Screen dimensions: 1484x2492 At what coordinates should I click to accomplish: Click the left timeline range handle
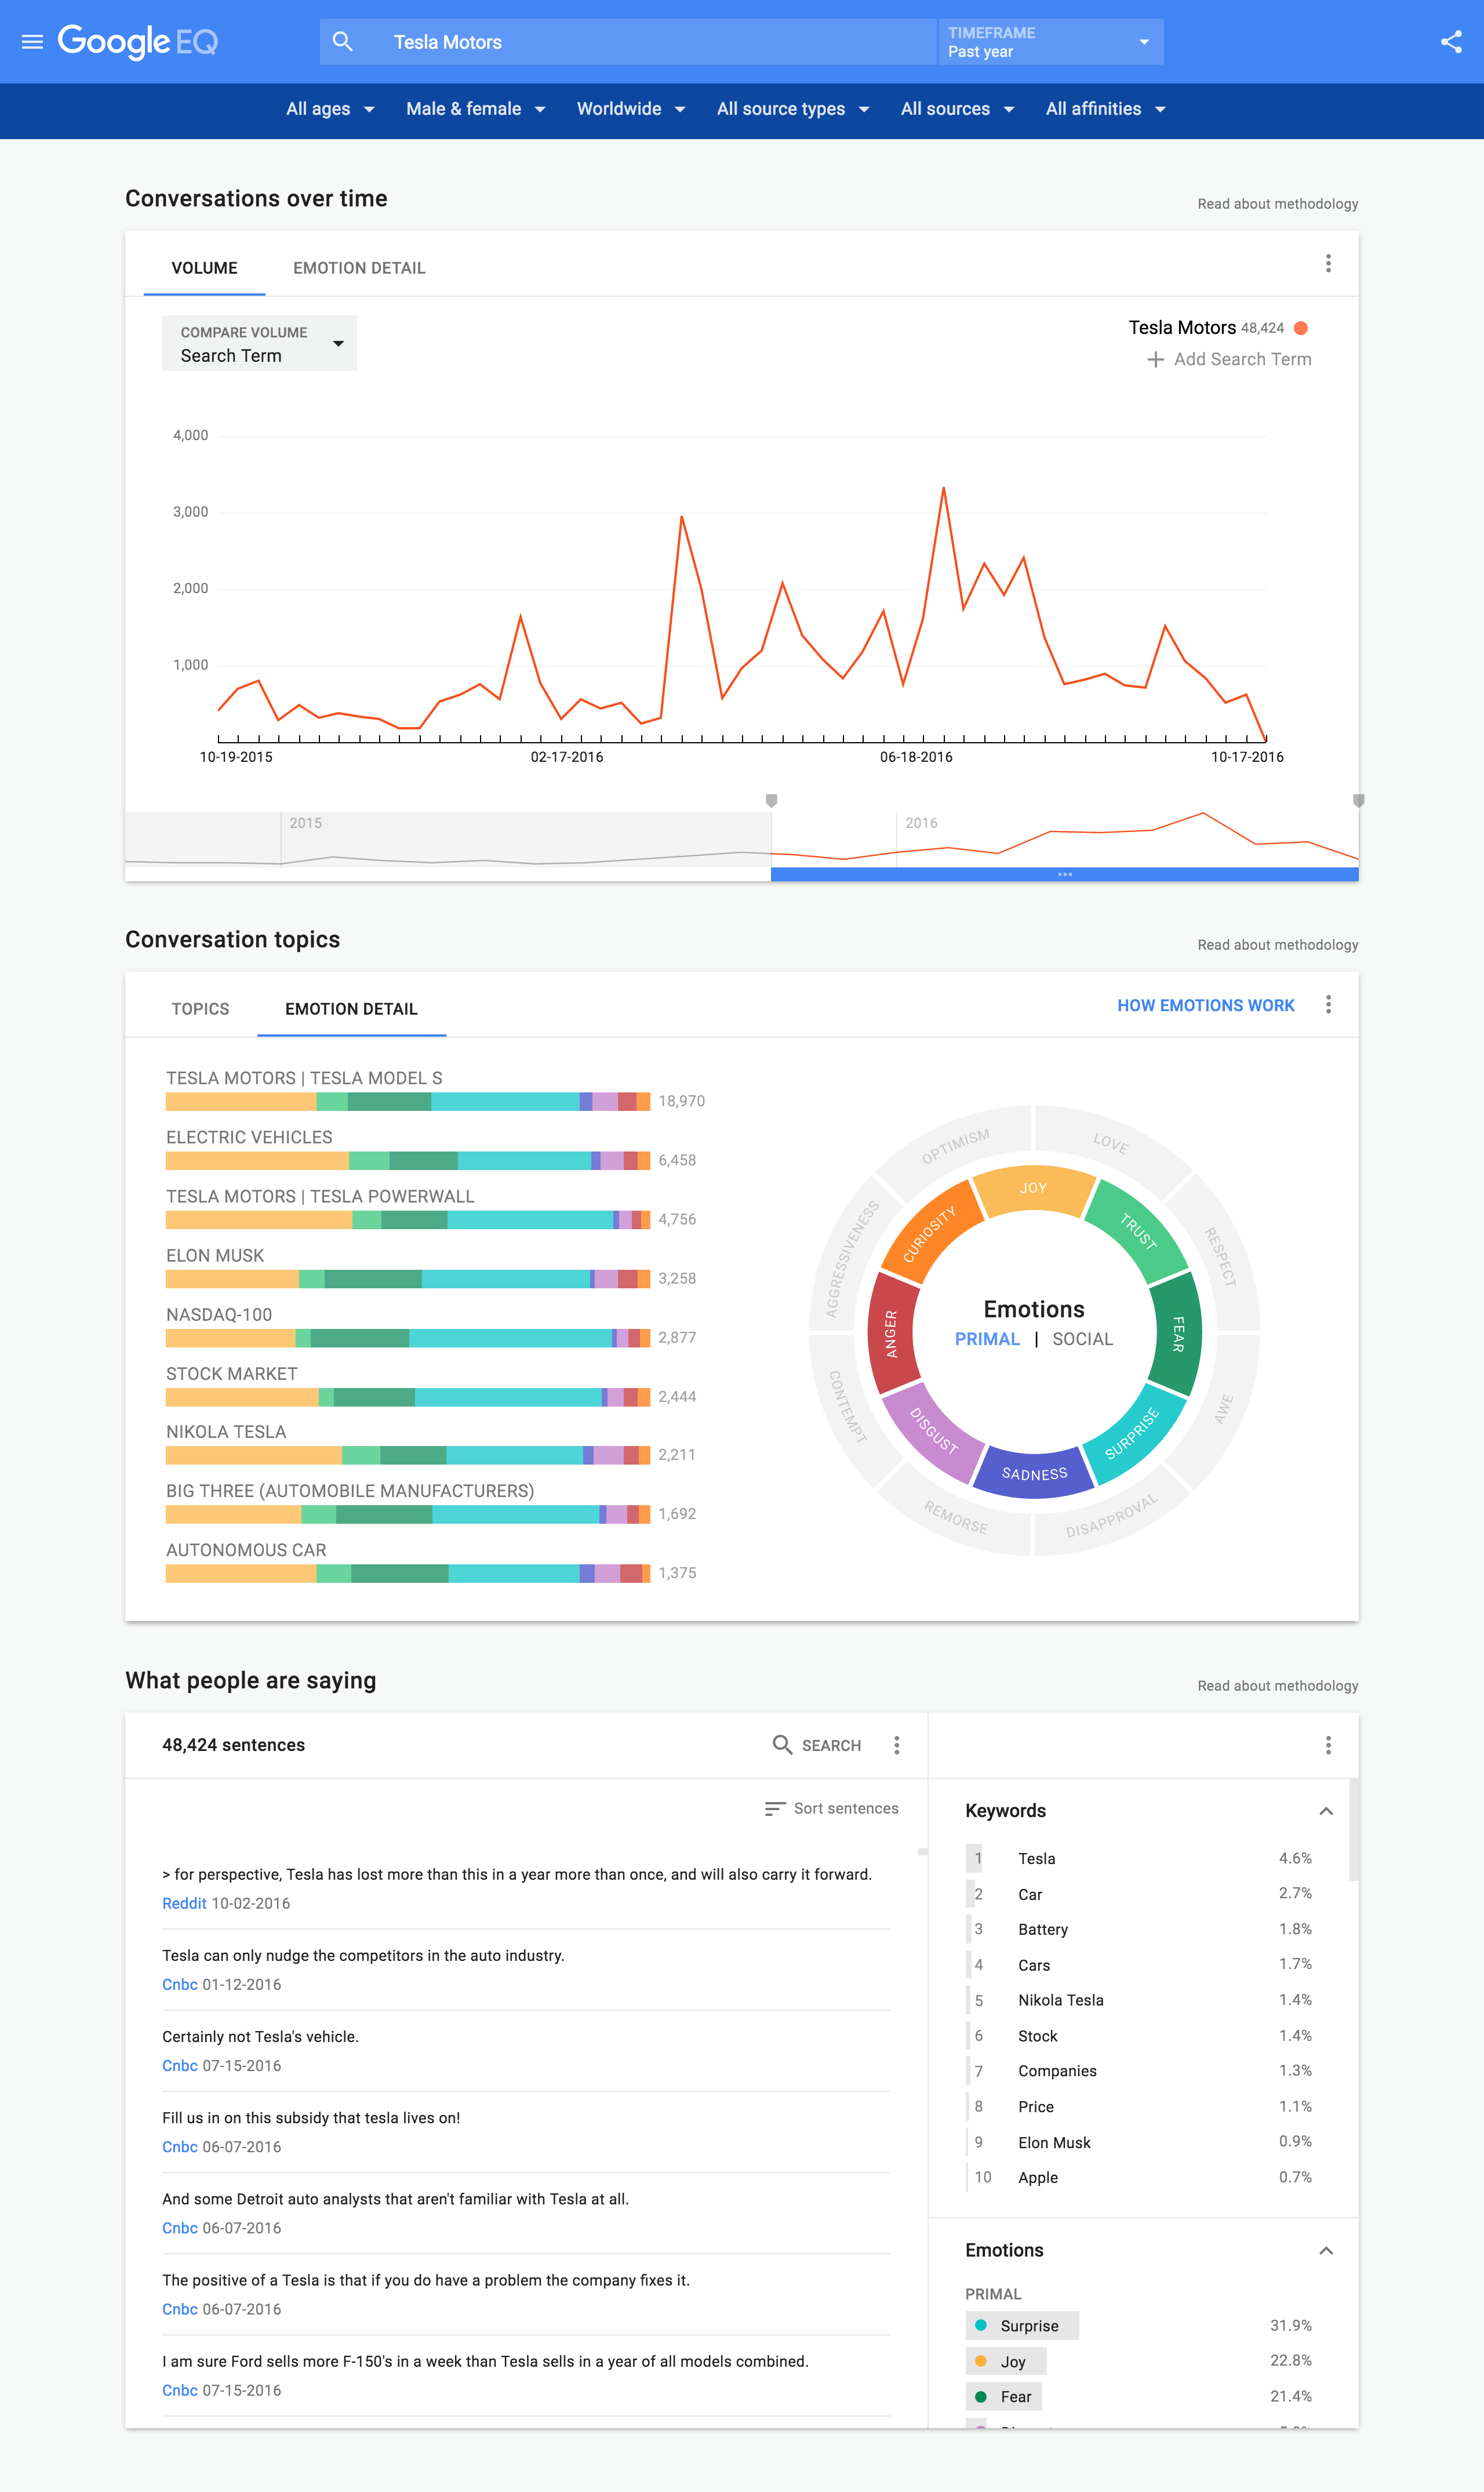click(x=771, y=801)
